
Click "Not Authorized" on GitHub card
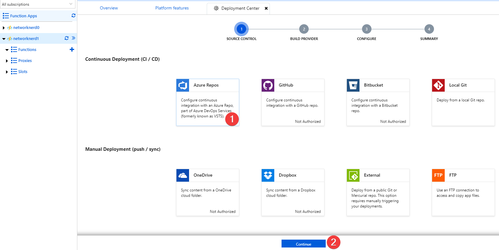308,122
